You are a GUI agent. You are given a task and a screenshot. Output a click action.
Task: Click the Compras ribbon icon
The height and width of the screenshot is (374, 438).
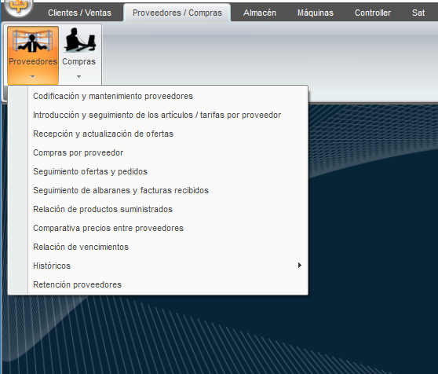pos(79,40)
